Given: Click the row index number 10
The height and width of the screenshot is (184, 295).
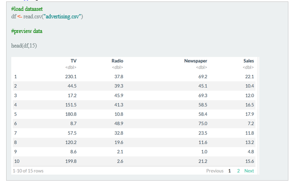Looking at the screenshot, I should (17, 161).
